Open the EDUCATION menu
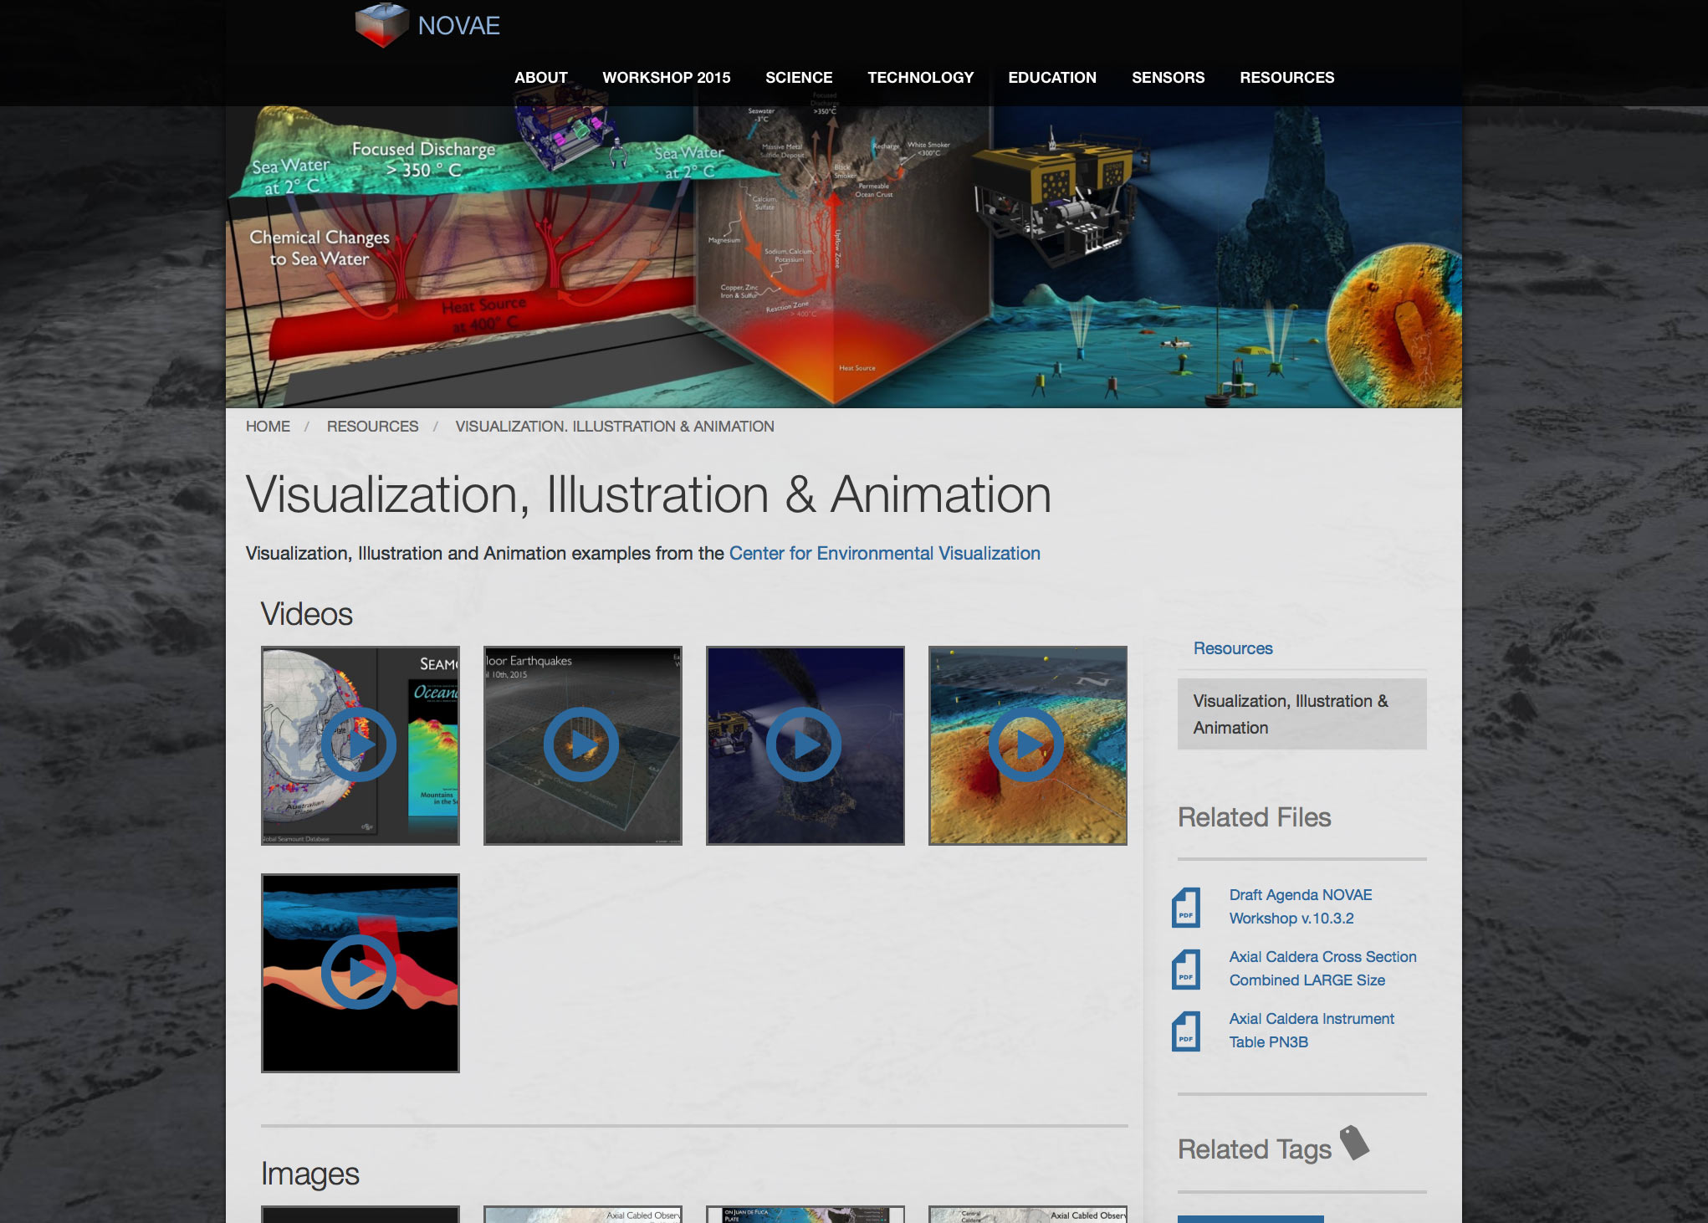 click(1051, 78)
